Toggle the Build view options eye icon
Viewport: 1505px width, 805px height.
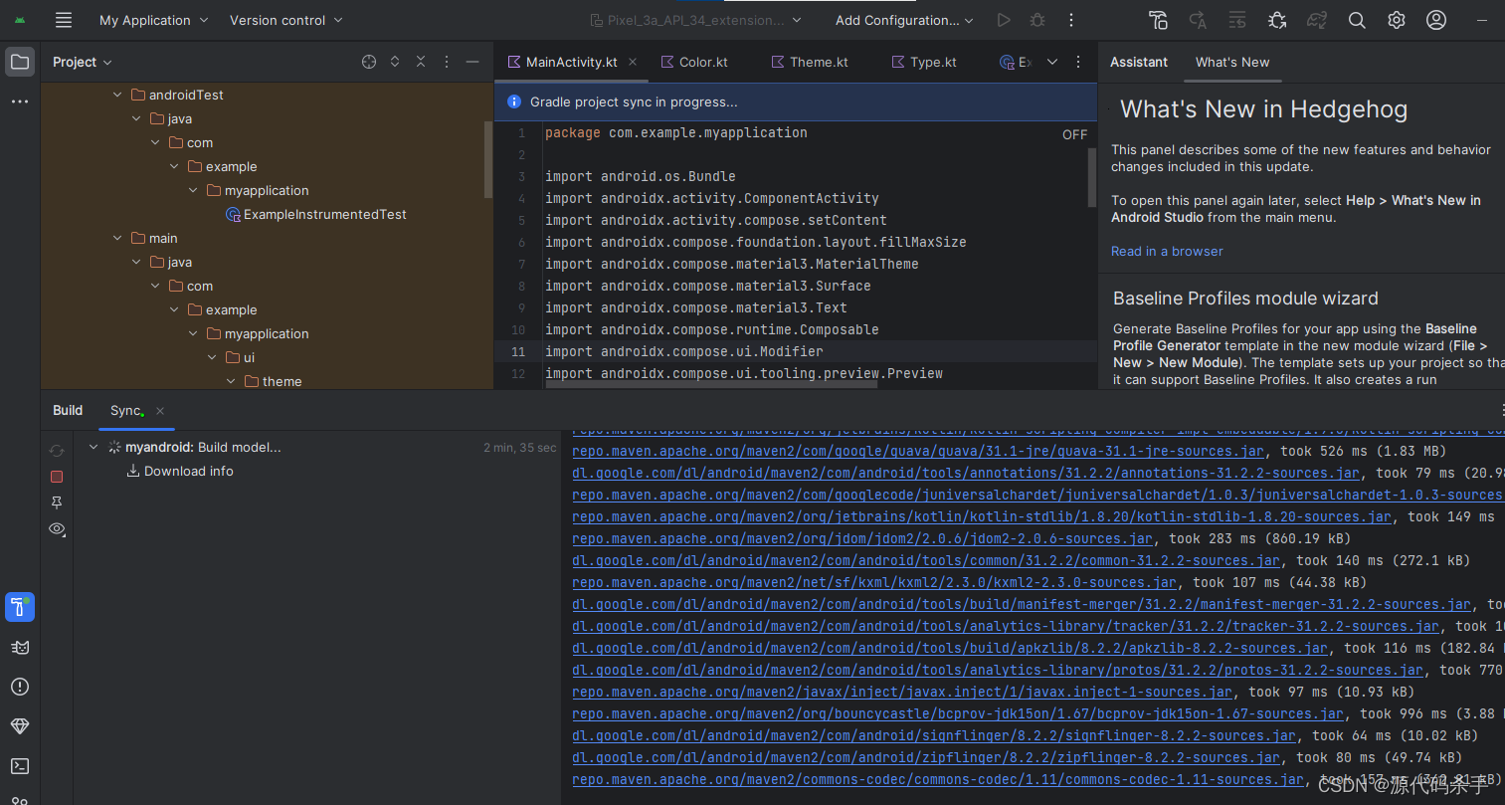click(57, 529)
